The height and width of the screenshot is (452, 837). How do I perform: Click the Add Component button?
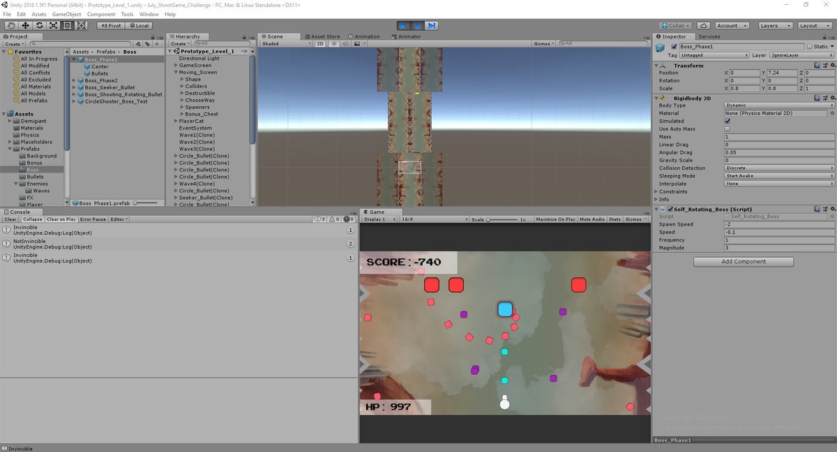(744, 262)
